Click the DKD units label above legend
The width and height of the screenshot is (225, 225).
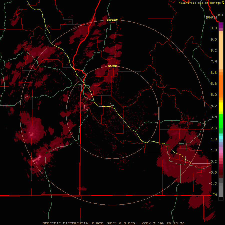(220, 15)
